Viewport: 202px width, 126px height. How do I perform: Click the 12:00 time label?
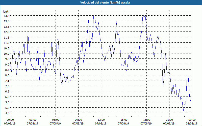click(x=101, y=120)
